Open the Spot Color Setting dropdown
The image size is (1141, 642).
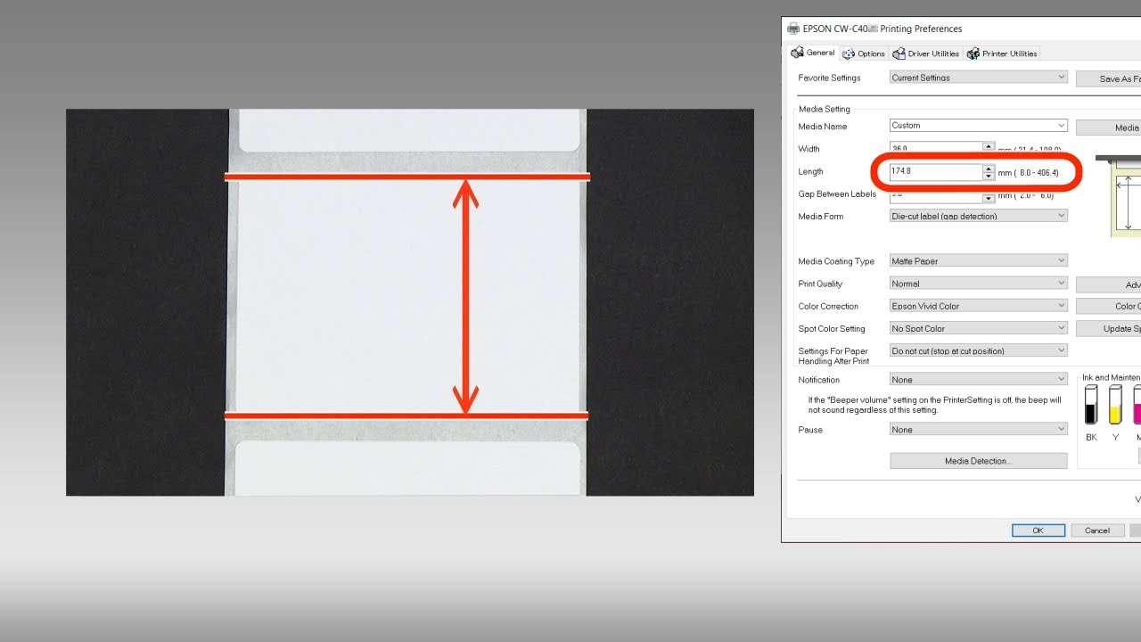point(978,328)
